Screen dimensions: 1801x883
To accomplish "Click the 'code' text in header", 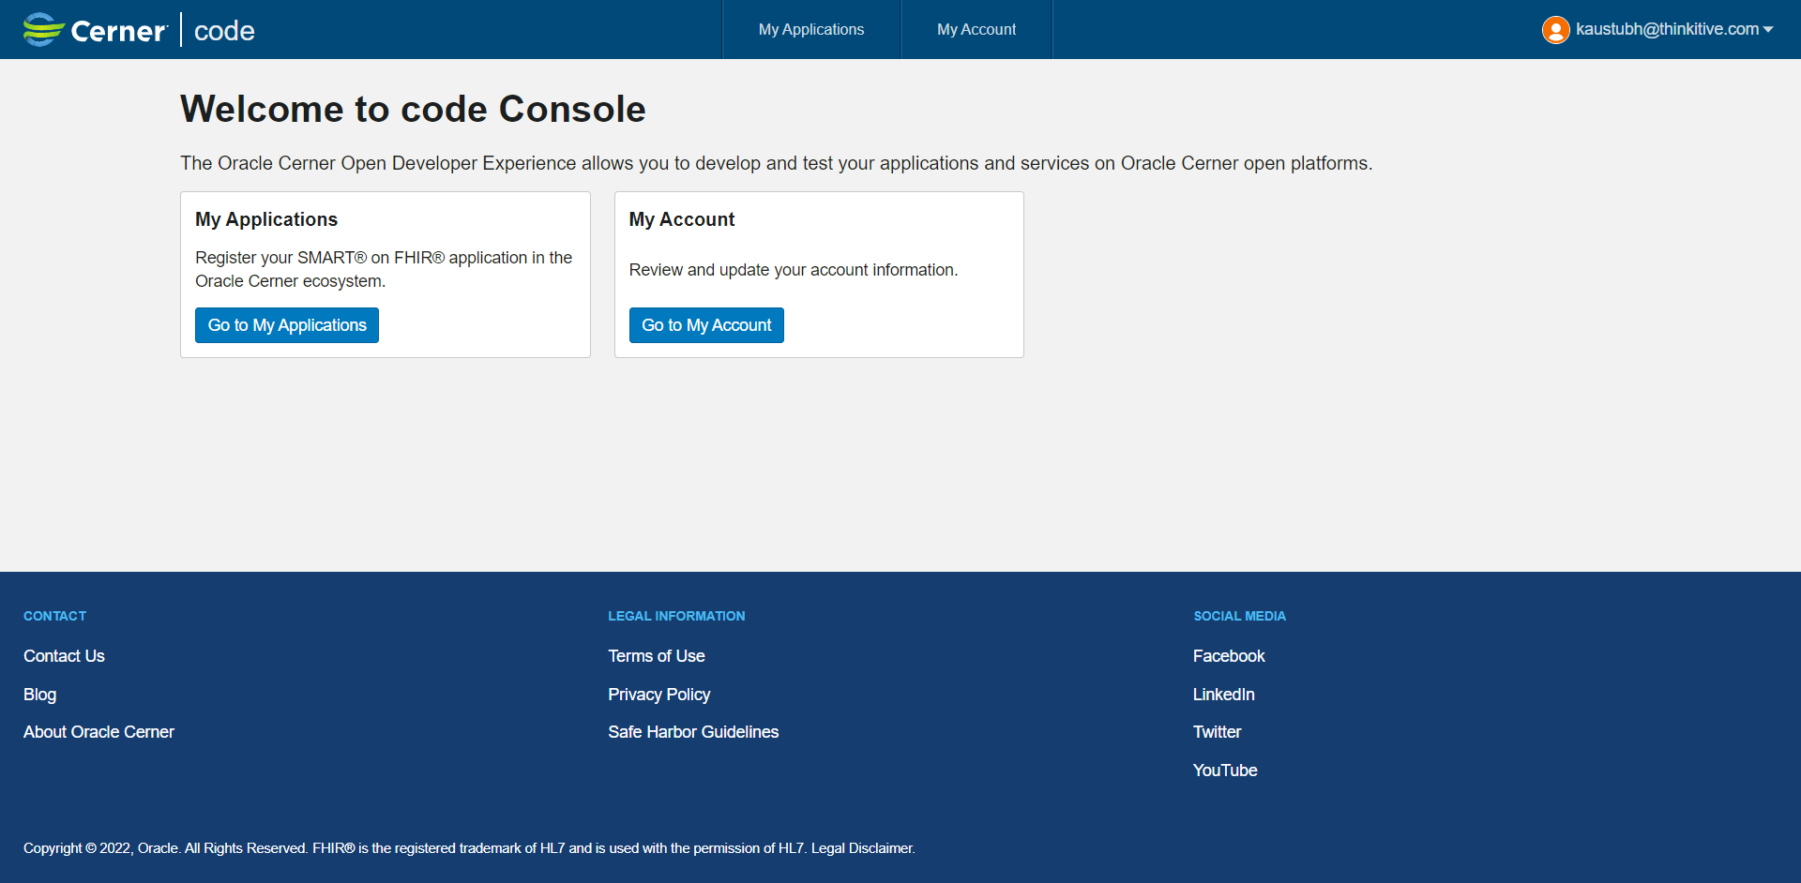I will 224,31.
